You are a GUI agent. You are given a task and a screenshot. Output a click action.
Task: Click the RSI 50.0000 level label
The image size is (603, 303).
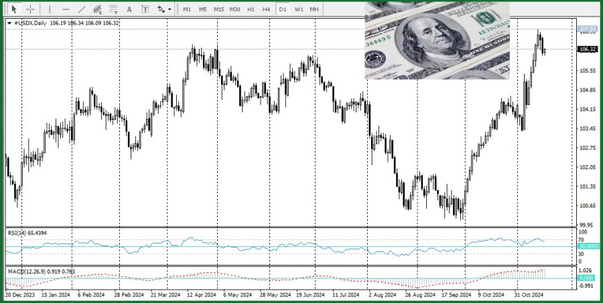pyautogui.click(x=588, y=246)
